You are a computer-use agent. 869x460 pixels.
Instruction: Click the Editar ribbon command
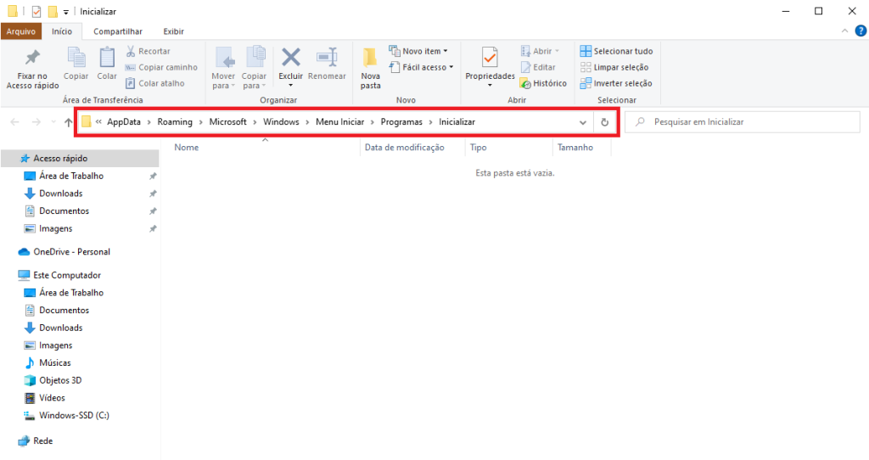tap(537, 67)
